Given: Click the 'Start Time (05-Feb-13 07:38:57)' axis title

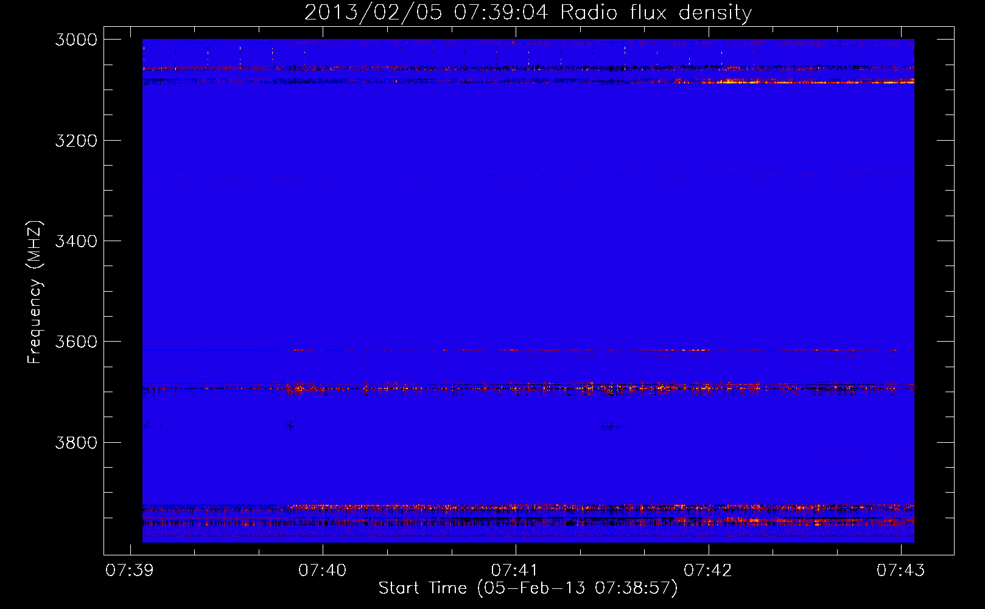Looking at the screenshot, I should point(528,588).
